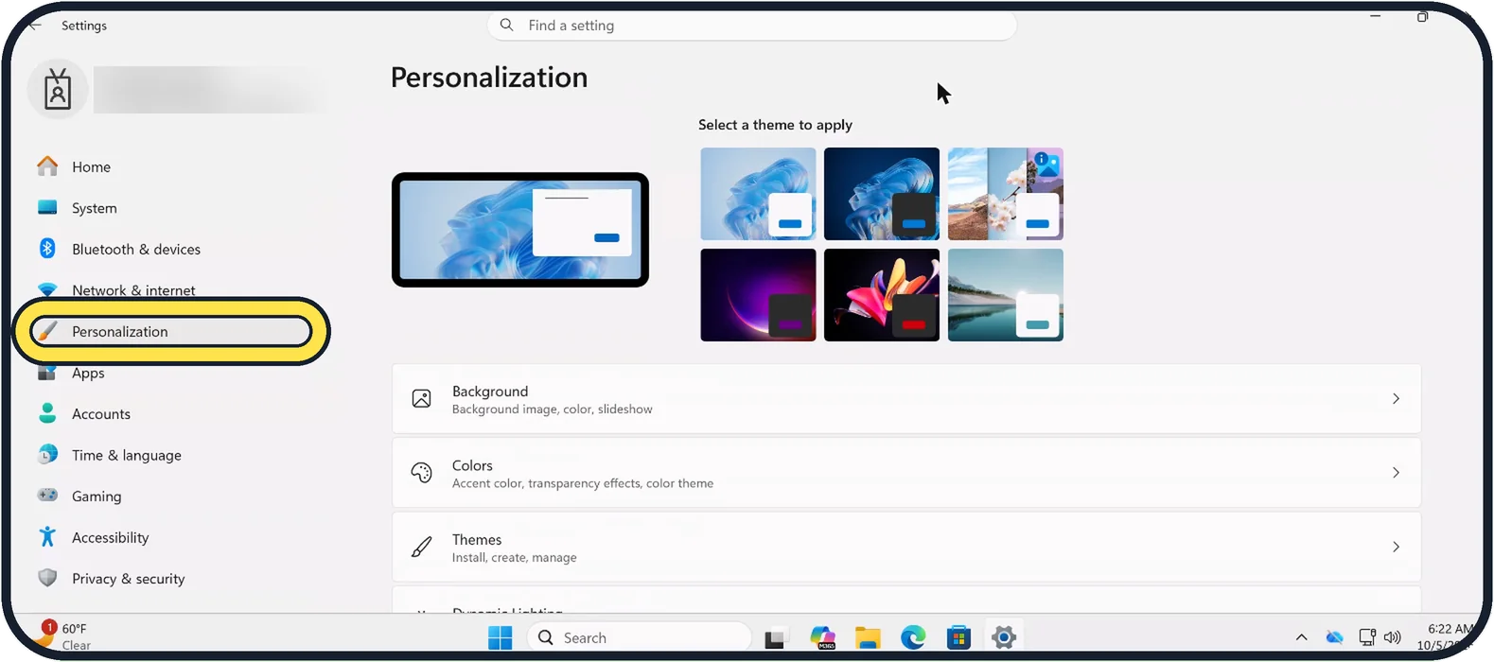
Task: Apply the spotlight landscape blossom theme
Action: click(x=1006, y=194)
